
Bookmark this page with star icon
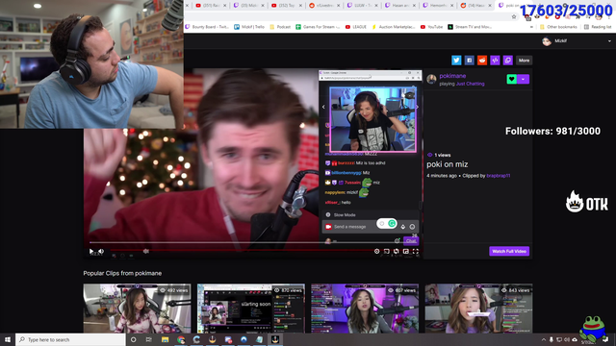pos(514,16)
